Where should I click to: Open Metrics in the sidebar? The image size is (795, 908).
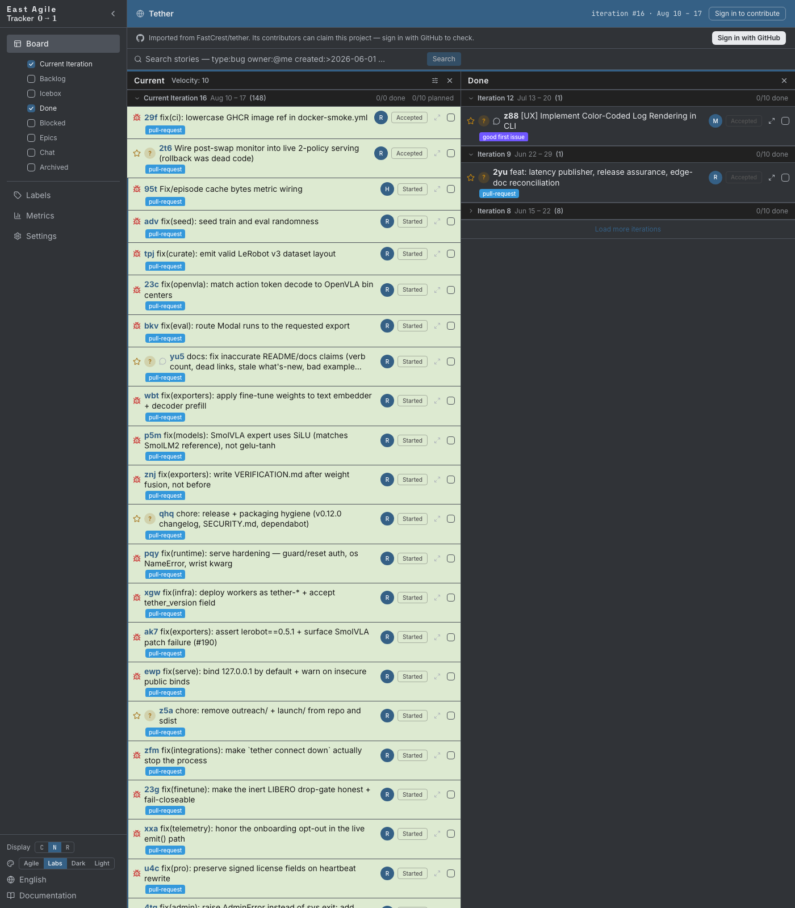pyautogui.click(x=63, y=216)
